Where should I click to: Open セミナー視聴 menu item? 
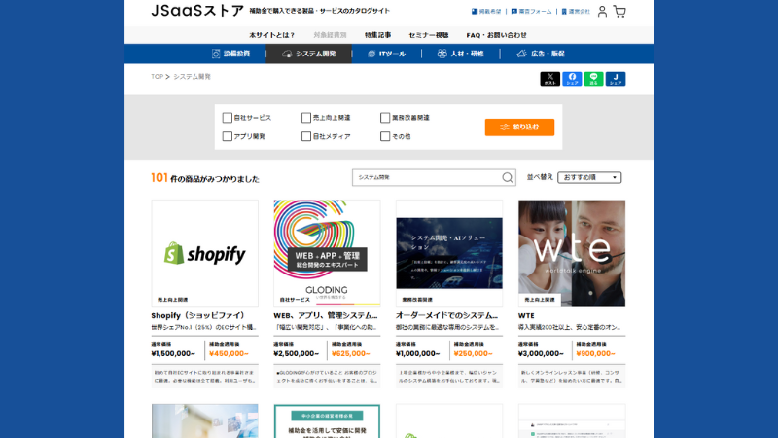pos(428,35)
